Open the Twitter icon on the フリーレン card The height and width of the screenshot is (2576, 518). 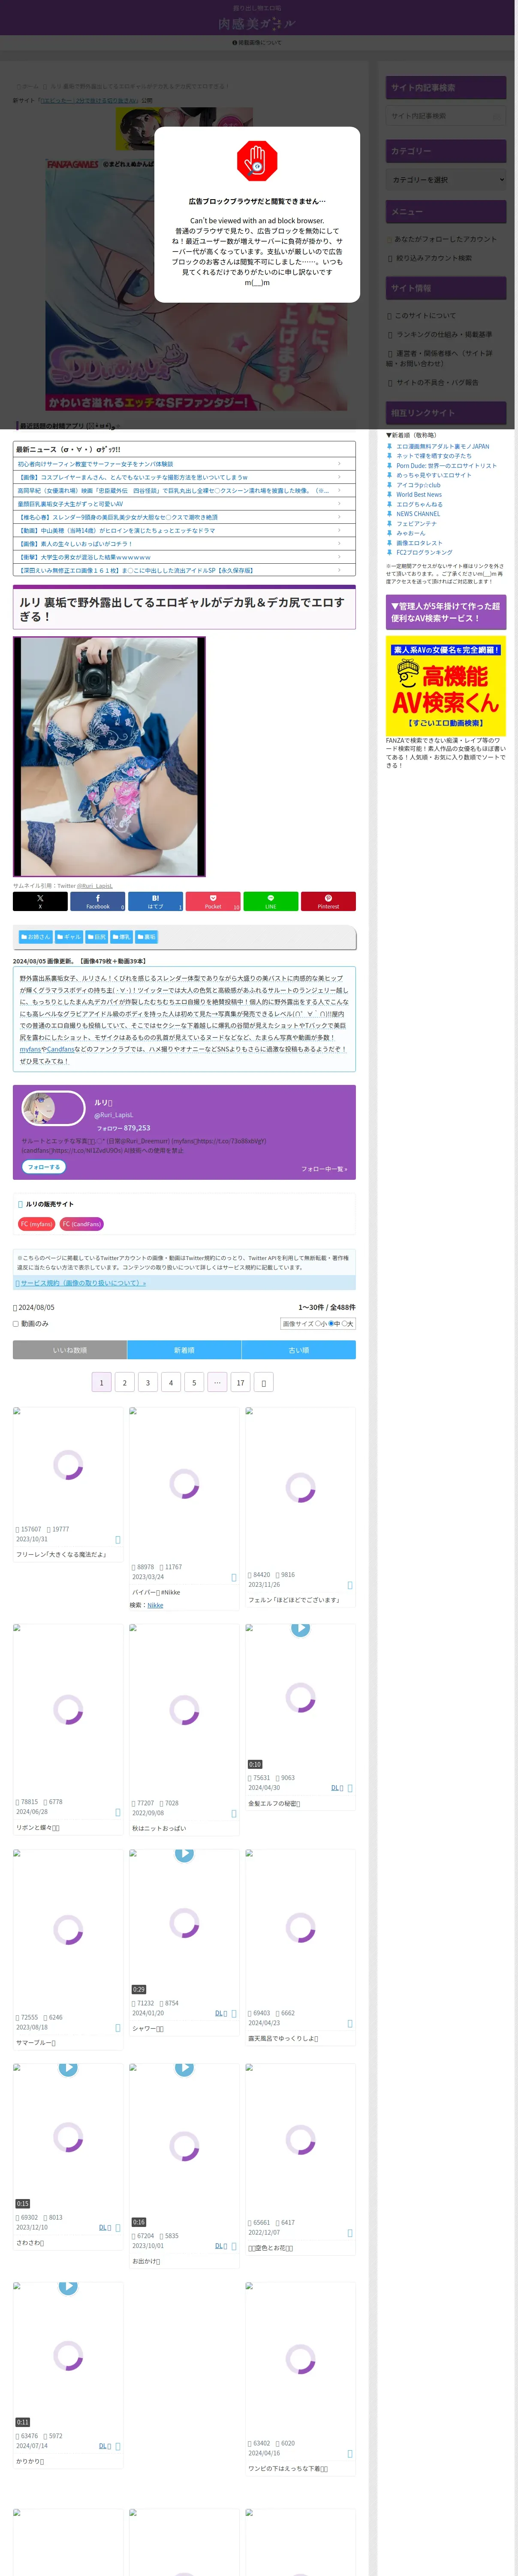(118, 1539)
